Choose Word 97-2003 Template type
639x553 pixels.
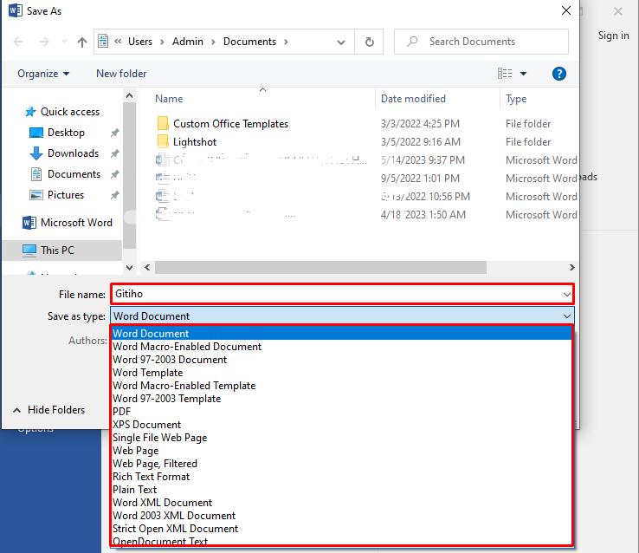(342, 399)
